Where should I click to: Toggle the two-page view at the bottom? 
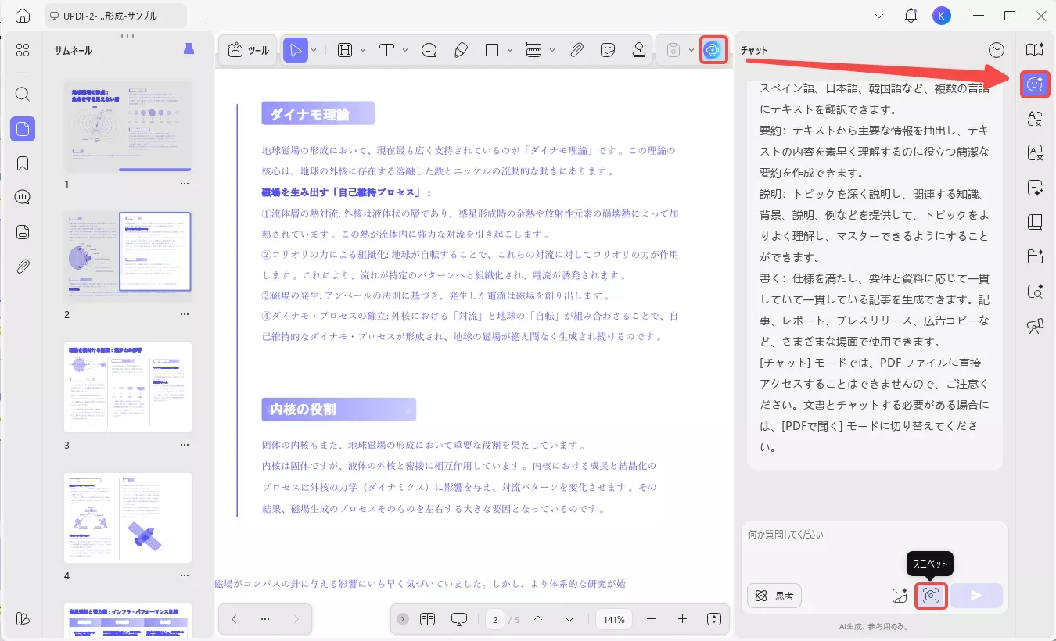(427, 618)
